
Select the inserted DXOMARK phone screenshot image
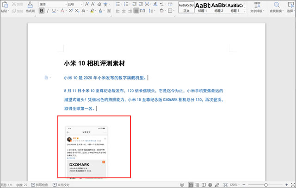pos(86,152)
